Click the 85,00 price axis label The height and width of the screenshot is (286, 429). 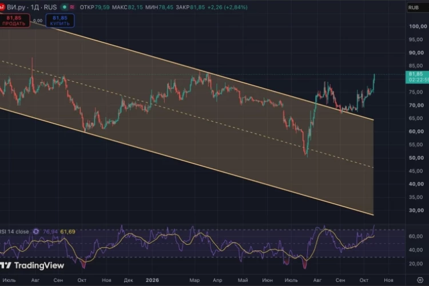tap(416, 66)
